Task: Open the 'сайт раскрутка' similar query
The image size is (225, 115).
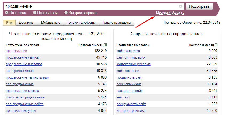Action: [x=128, y=51]
